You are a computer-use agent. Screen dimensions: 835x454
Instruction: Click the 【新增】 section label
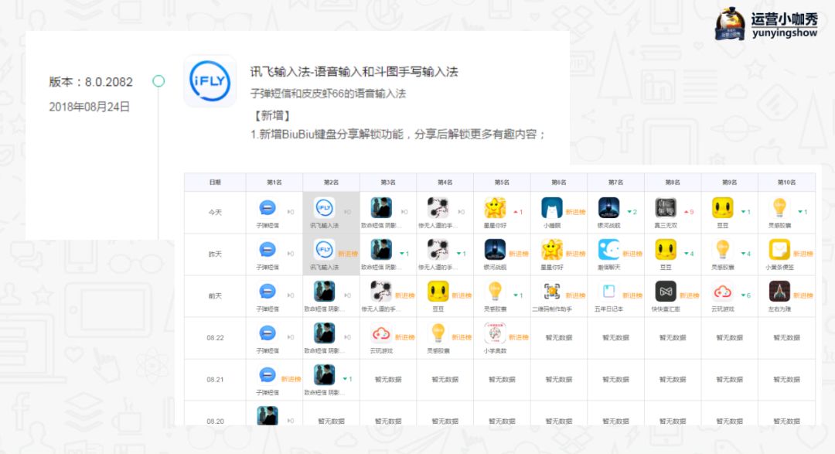(x=271, y=115)
